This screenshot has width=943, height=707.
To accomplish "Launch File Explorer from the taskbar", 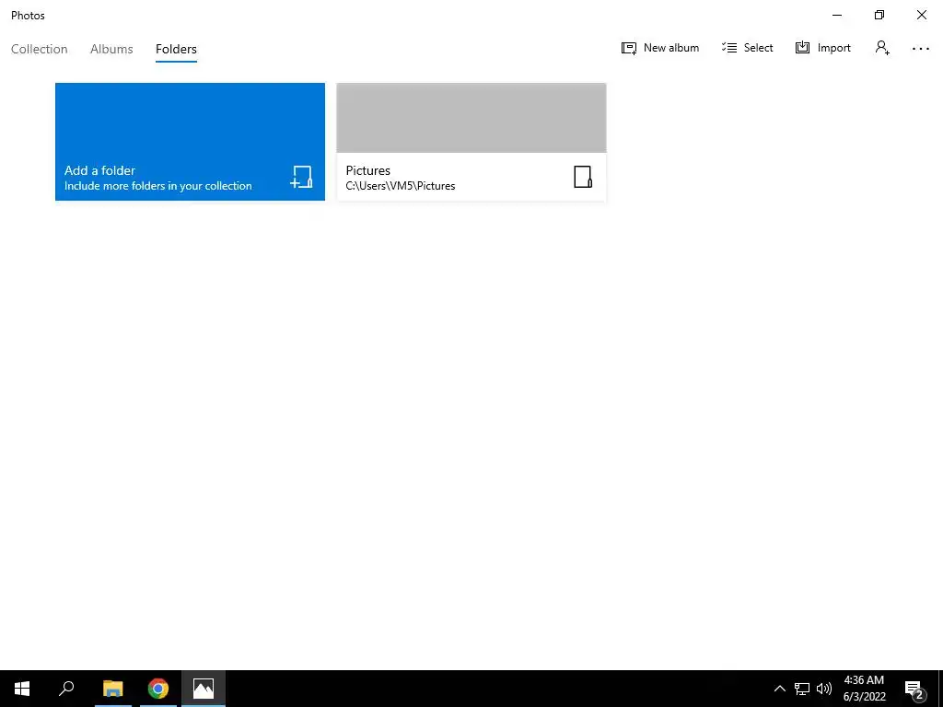I will coord(113,689).
